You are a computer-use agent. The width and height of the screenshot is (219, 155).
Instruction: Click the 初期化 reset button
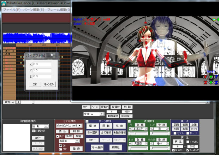[116, 147]
